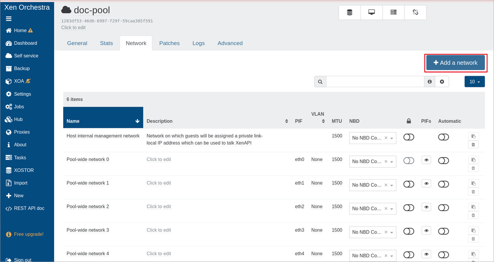Delete Pool-wide network 1 trash icon
Screen dimensions: 494x262
pyautogui.click(x=473, y=191)
